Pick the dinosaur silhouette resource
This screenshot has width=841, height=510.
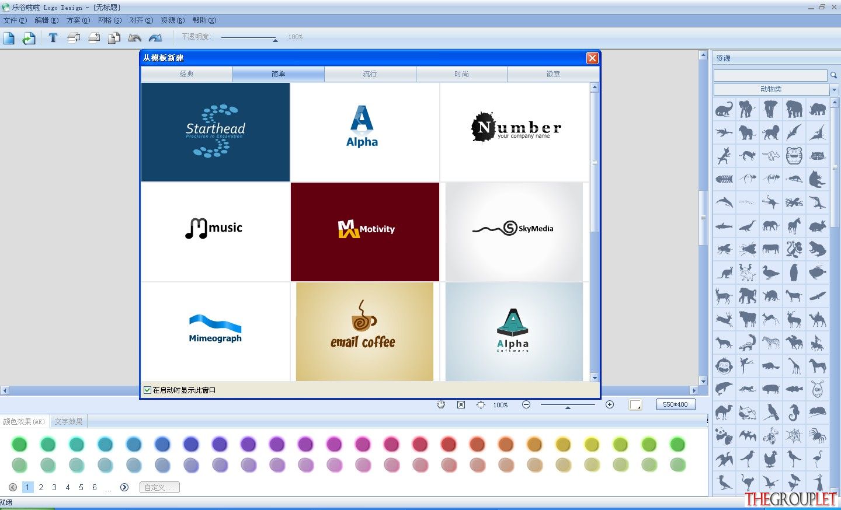tap(724, 109)
